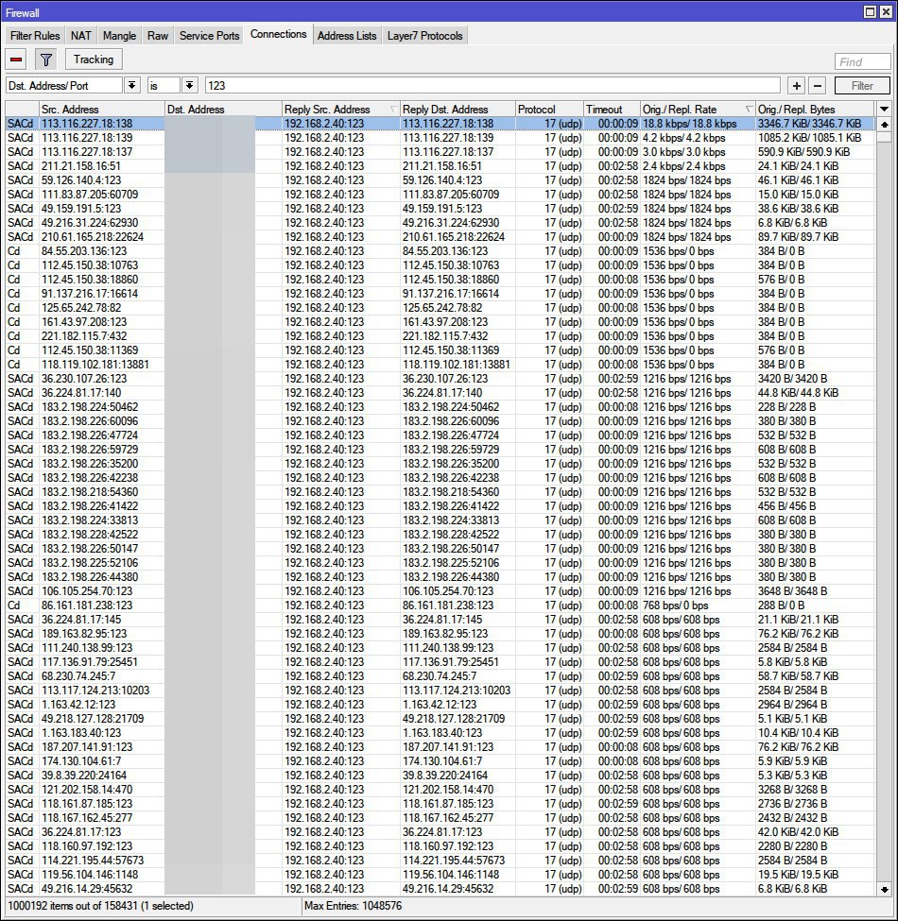Switch to the Filter Rules tab
This screenshot has height=921, width=898.
coord(35,36)
